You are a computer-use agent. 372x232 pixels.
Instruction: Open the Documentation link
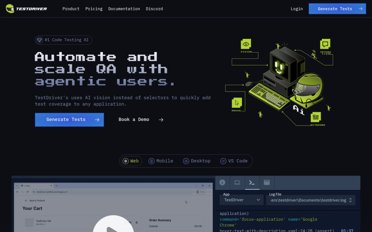point(124,9)
